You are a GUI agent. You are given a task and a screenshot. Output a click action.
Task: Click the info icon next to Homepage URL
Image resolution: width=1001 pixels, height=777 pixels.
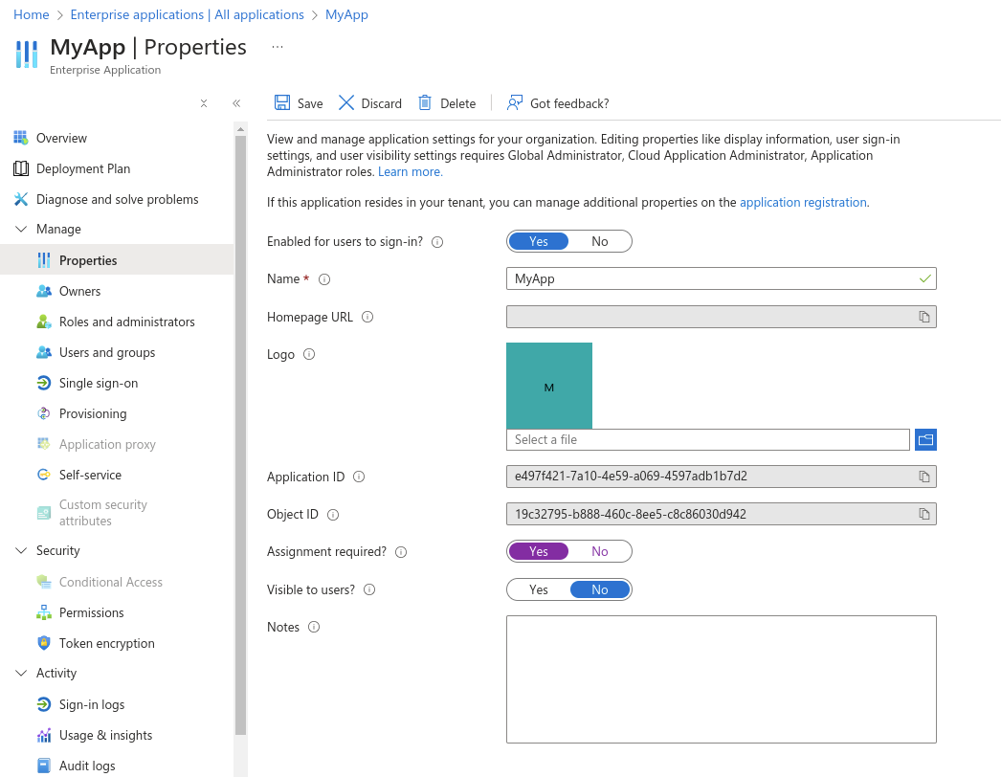click(367, 317)
